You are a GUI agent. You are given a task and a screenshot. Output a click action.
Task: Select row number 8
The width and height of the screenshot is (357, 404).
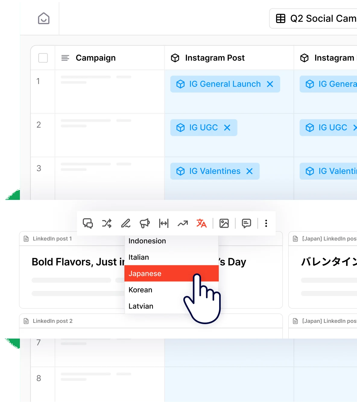[x=39, y=378]
